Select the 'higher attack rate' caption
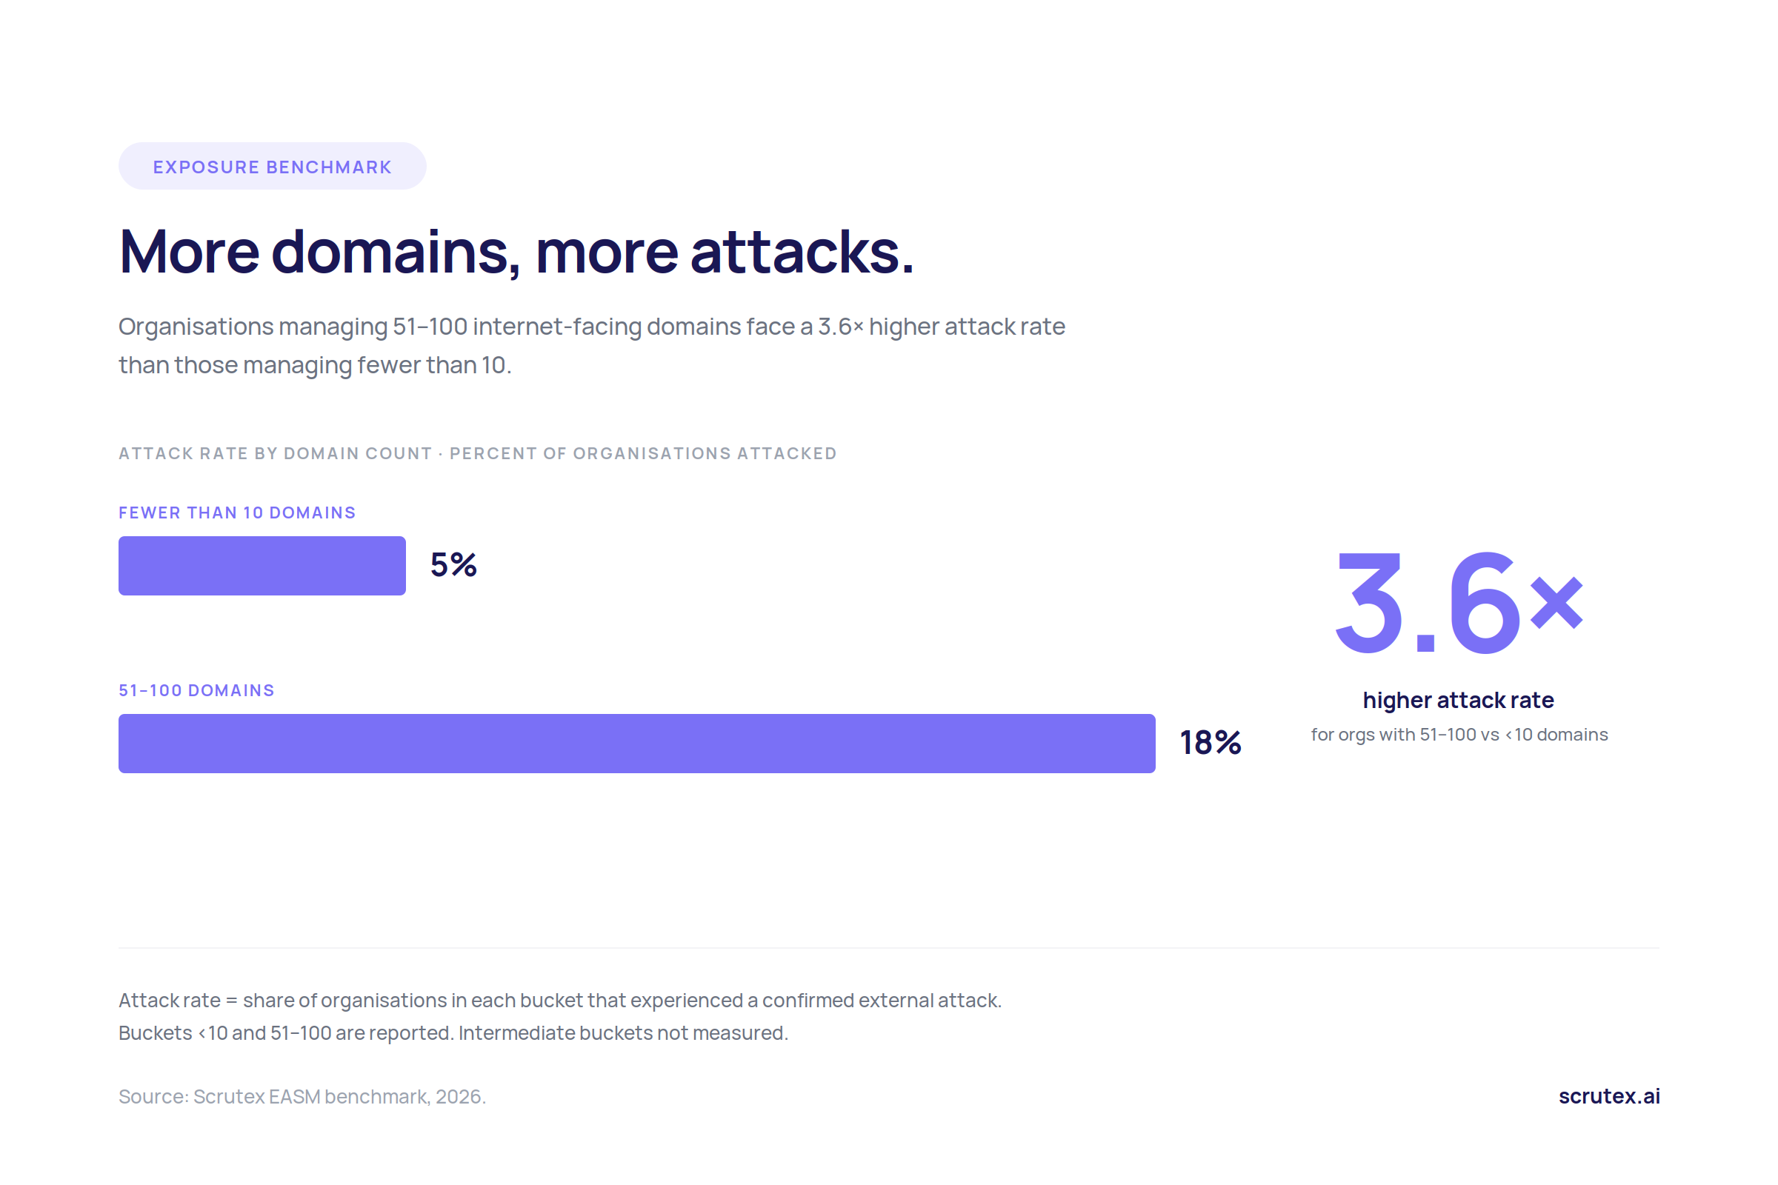The height and width of the screenshot is (1185, 1778). (x=1458, y=701)
